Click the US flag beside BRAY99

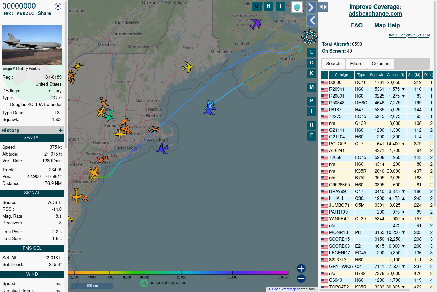[324, 192]
